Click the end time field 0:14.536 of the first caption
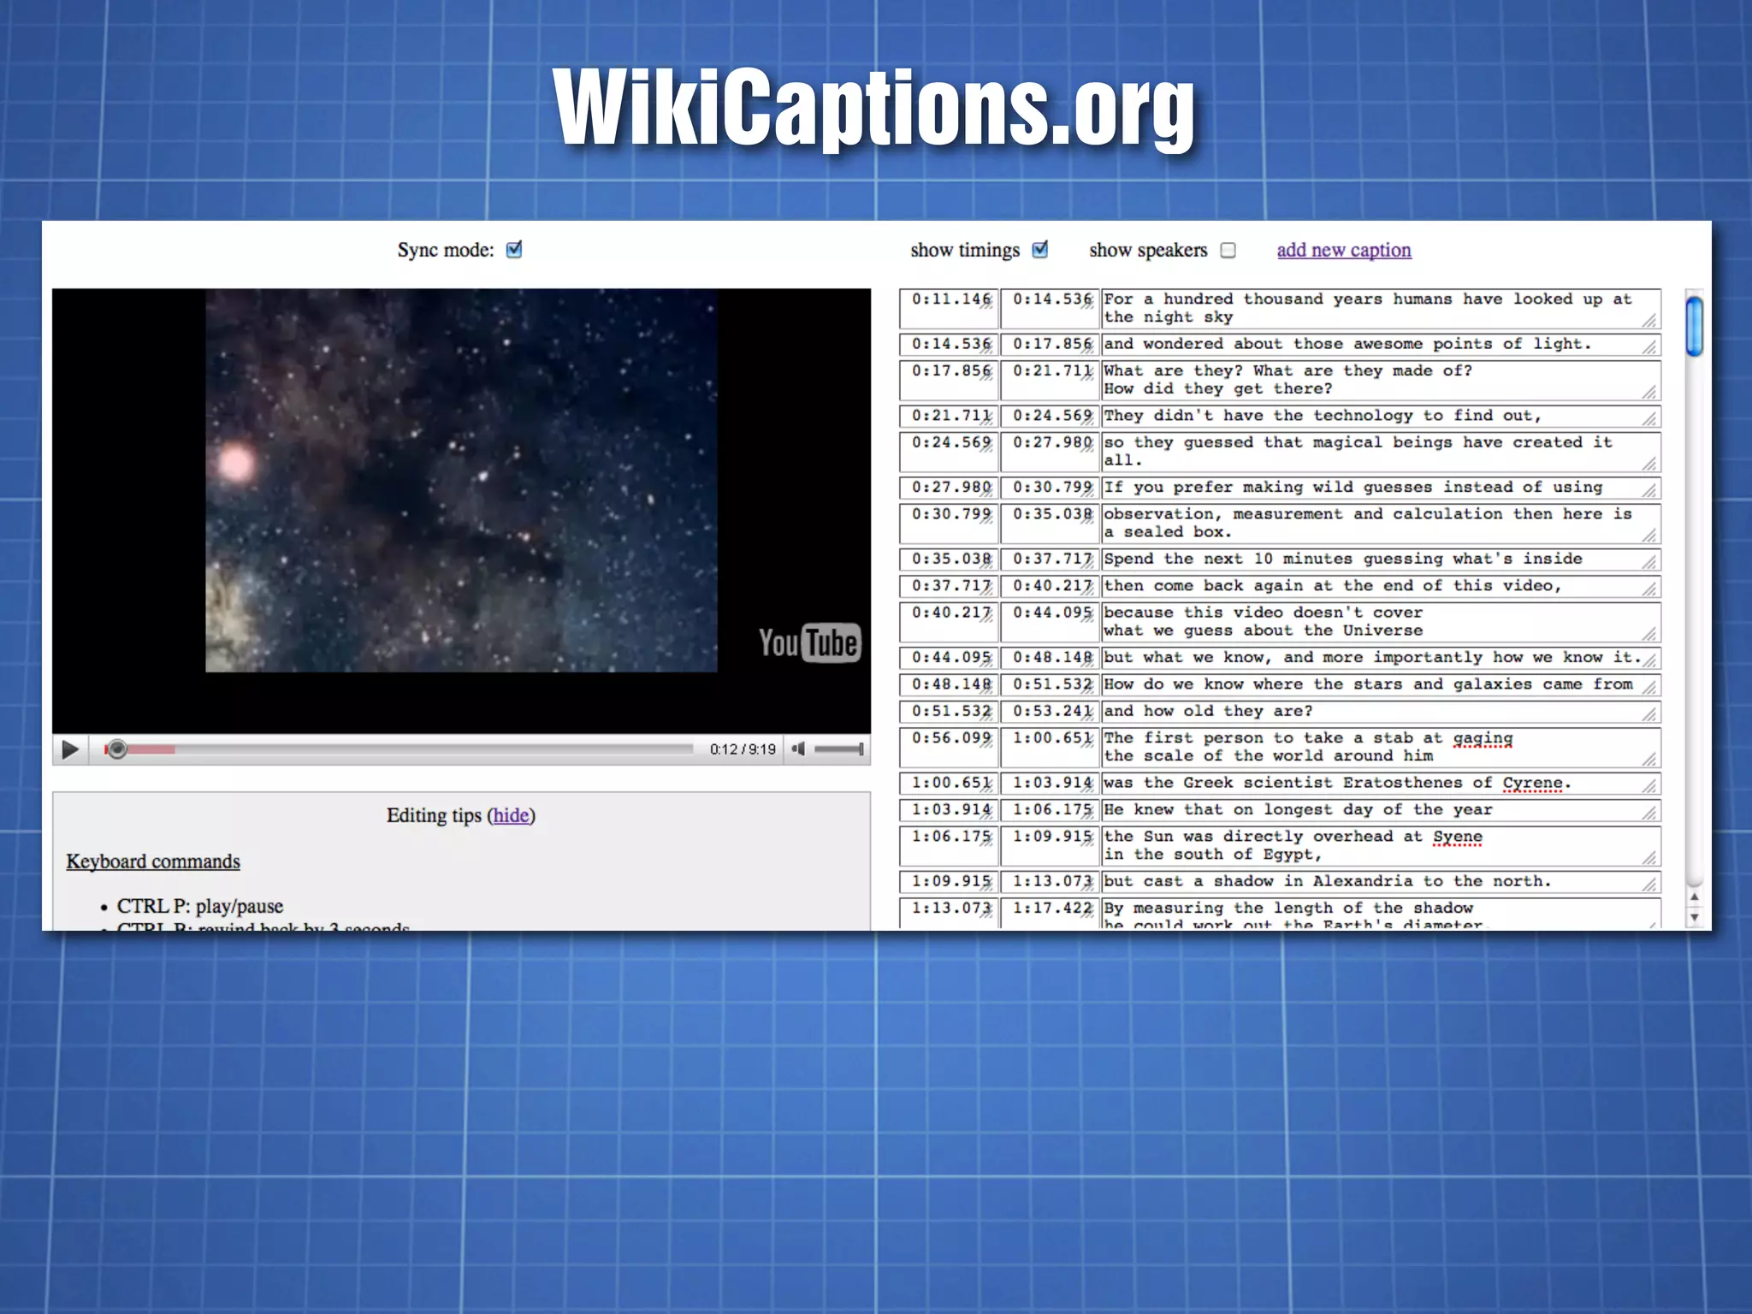Viewport: 1752px width, 1314px height. tap(1050, 309)
